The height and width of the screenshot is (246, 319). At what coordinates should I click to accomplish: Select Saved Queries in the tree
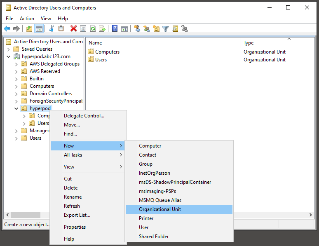[37, 49]
